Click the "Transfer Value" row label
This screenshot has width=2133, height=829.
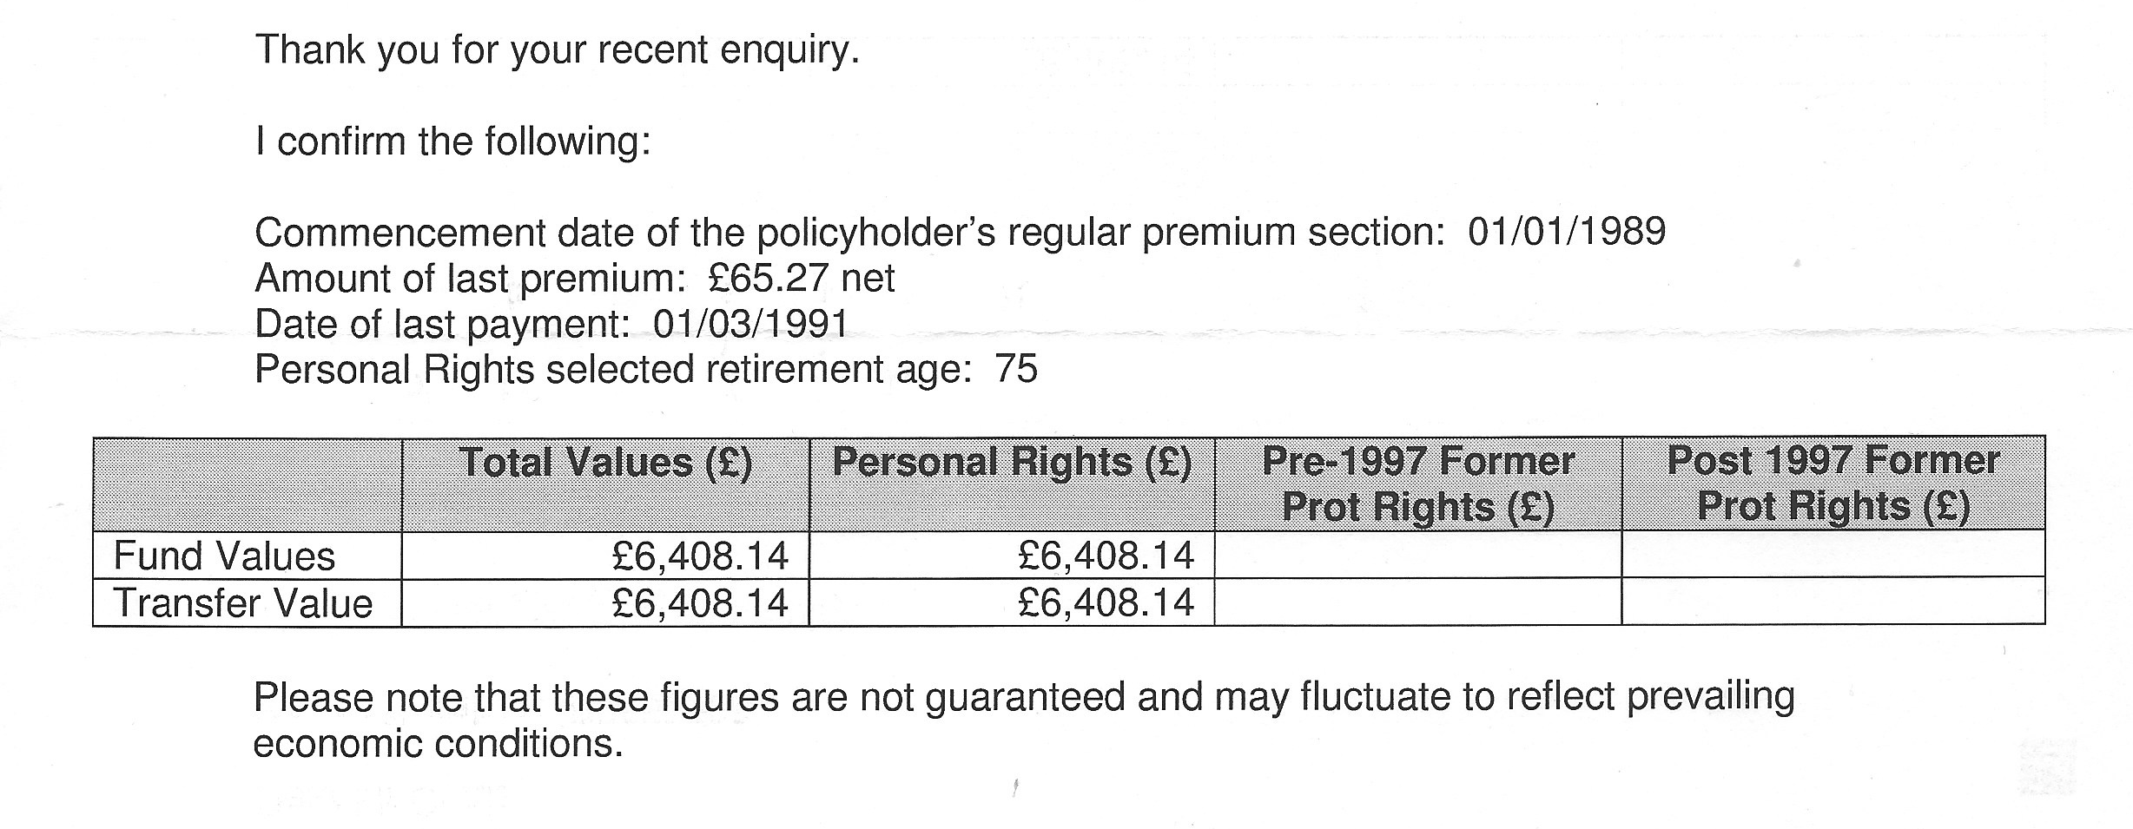(243, 602)
